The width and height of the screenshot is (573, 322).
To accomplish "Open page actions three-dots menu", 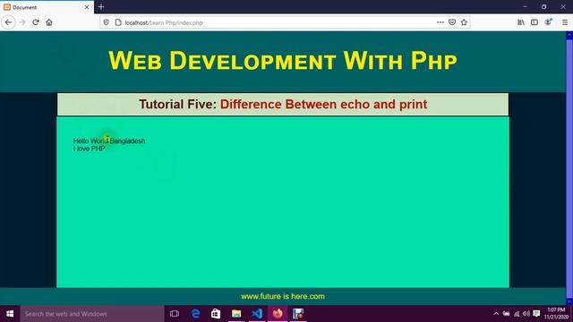I will point(440,22).
